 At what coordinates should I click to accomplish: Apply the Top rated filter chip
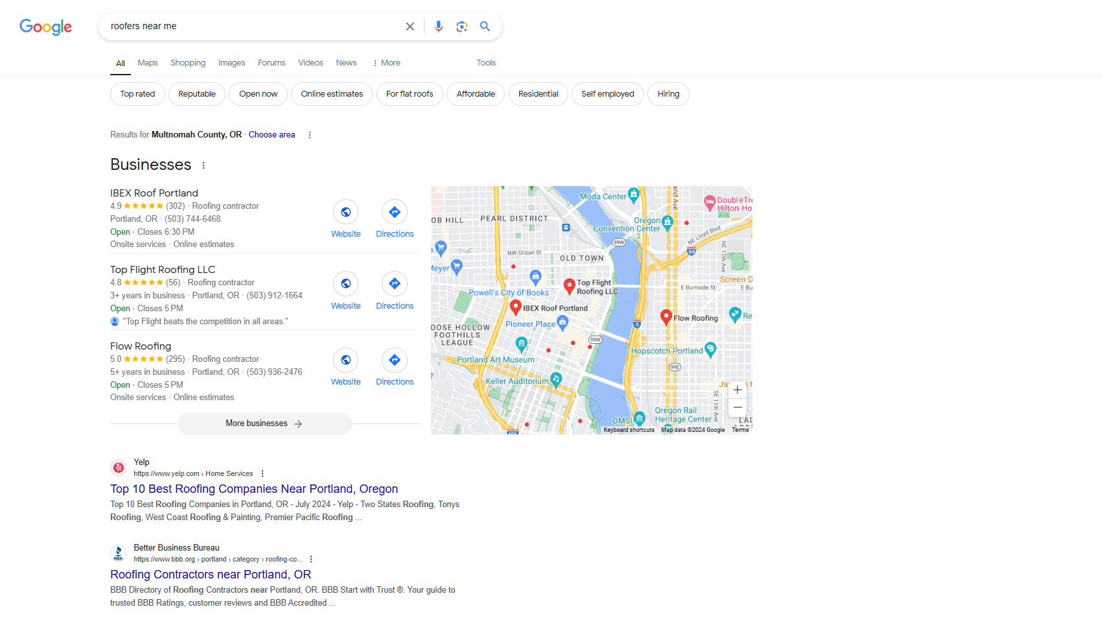(137, 94)
